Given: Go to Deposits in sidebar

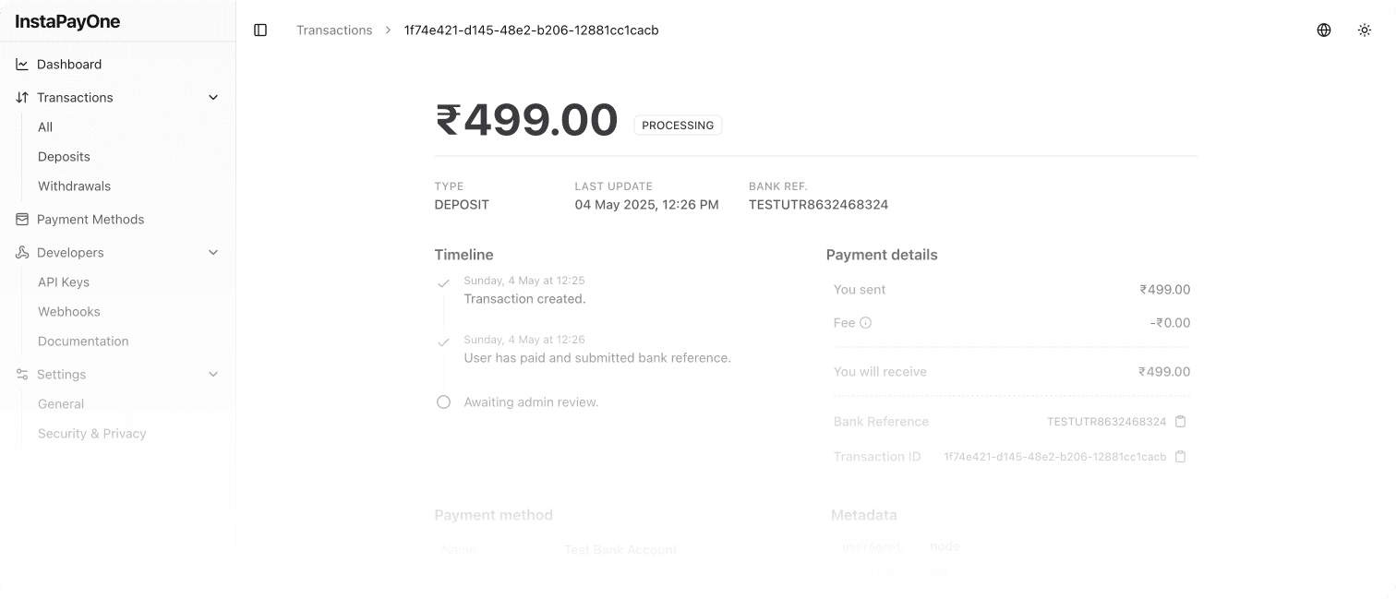Looking at the screenshot, I should coord(64,157).
